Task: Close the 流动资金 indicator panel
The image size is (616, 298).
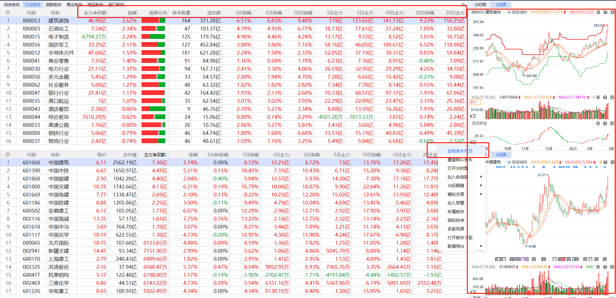Action: point(612,123)
